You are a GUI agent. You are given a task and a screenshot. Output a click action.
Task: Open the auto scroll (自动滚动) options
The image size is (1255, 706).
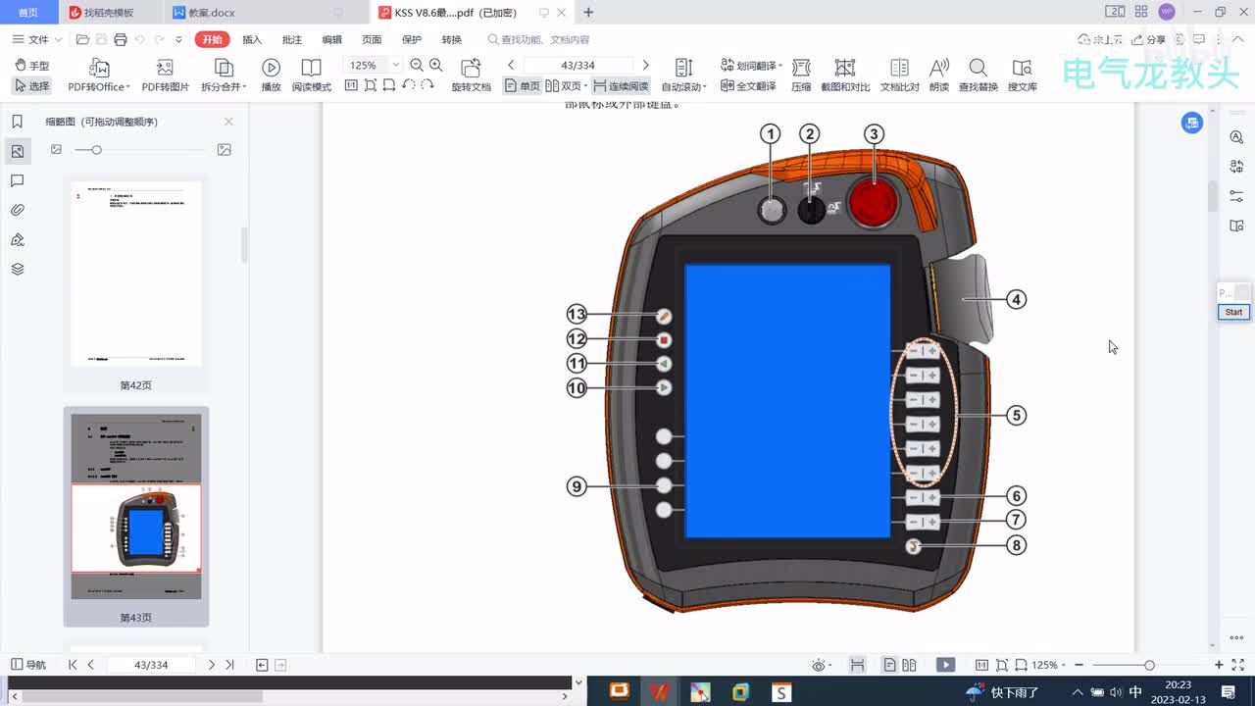[x=683, y=75]
